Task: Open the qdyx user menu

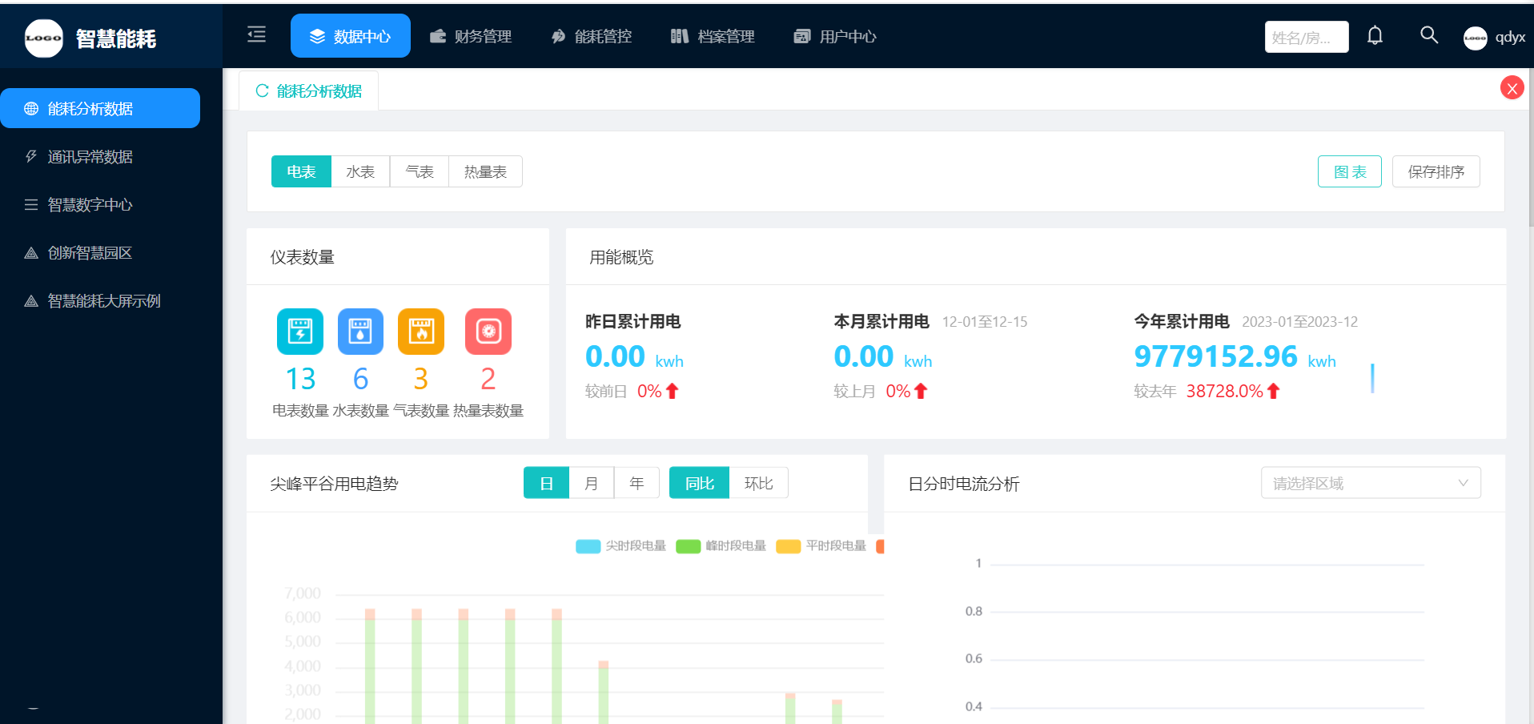Action: pos(1494,38)
